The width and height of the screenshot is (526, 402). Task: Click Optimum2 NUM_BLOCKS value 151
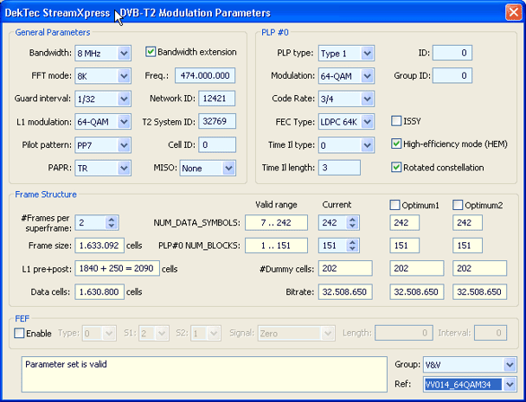point(467,246)
